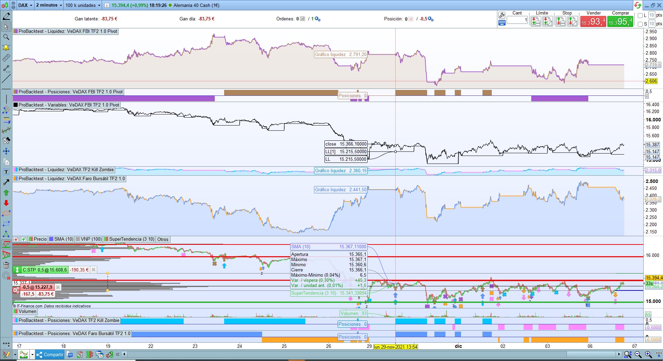Select the SMA (10) indicator label
This screenshot has height=361, width=663.
pos(61,239)
